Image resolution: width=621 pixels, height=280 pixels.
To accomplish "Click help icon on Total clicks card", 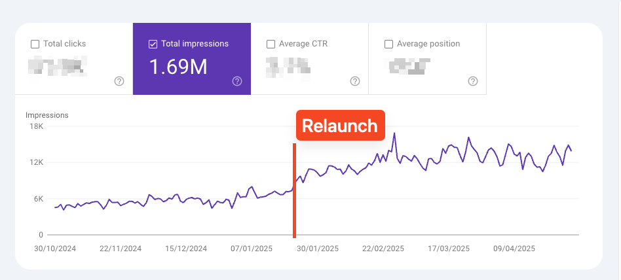I will pyautogui.click(x=119, y=81).
